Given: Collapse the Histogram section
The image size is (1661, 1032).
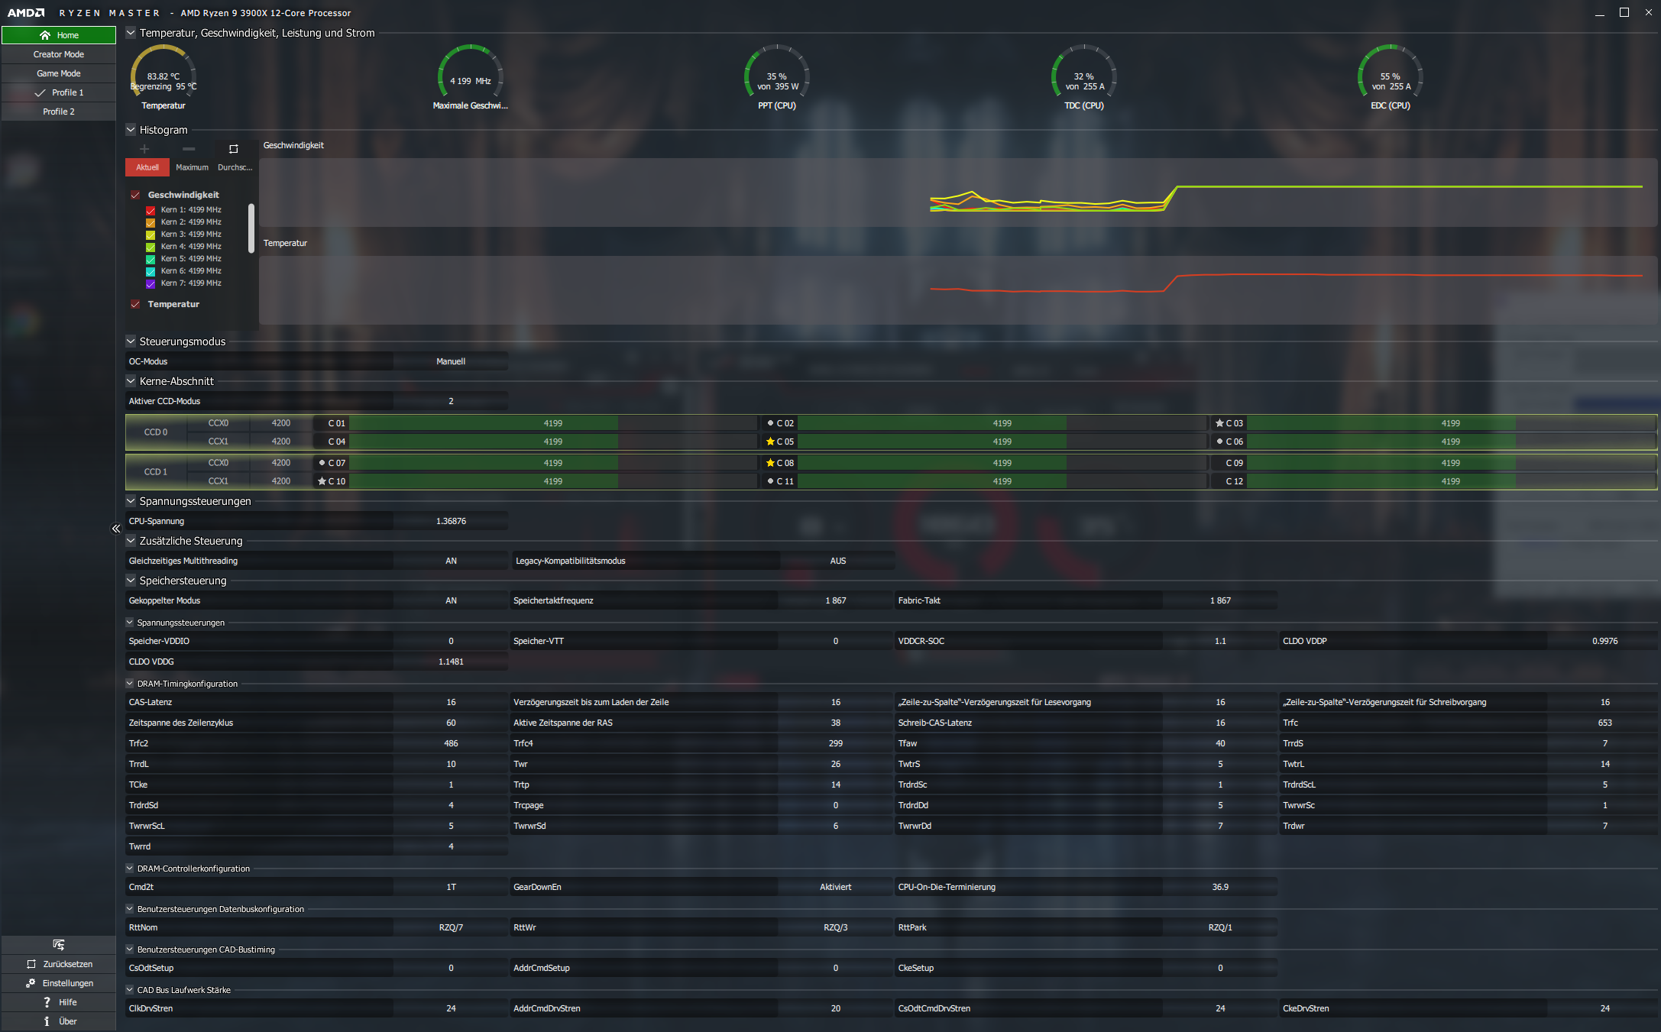Looking at the screenshot, I should click(x=131, y=130).
